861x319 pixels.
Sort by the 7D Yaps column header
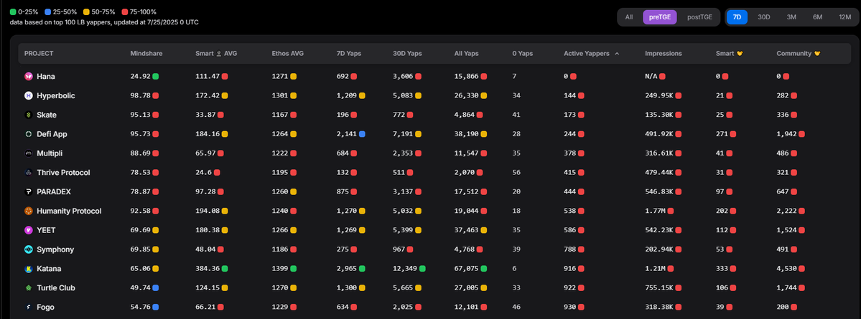click(349, 54)
